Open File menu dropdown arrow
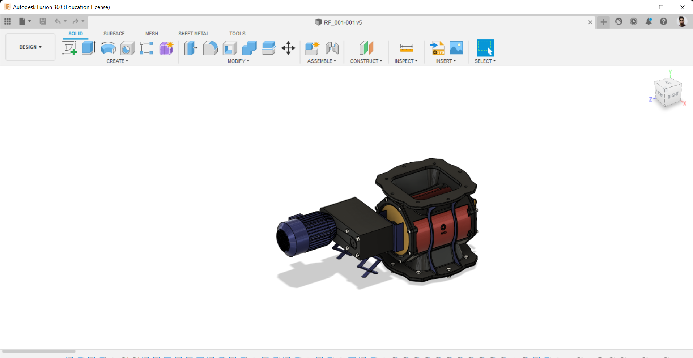The height and width of the screenshot is (358, 693). [30, 21]
